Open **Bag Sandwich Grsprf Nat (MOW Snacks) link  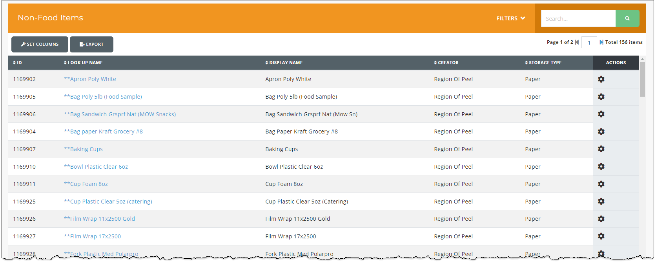[x=120, y=114]
